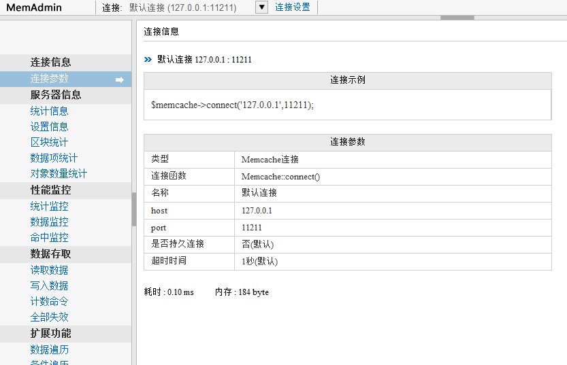The width and height of the screenshot is (567, 365).
Task: Click the blue double-arrow icon by 默认连接
Action: (x=148, y=60)
